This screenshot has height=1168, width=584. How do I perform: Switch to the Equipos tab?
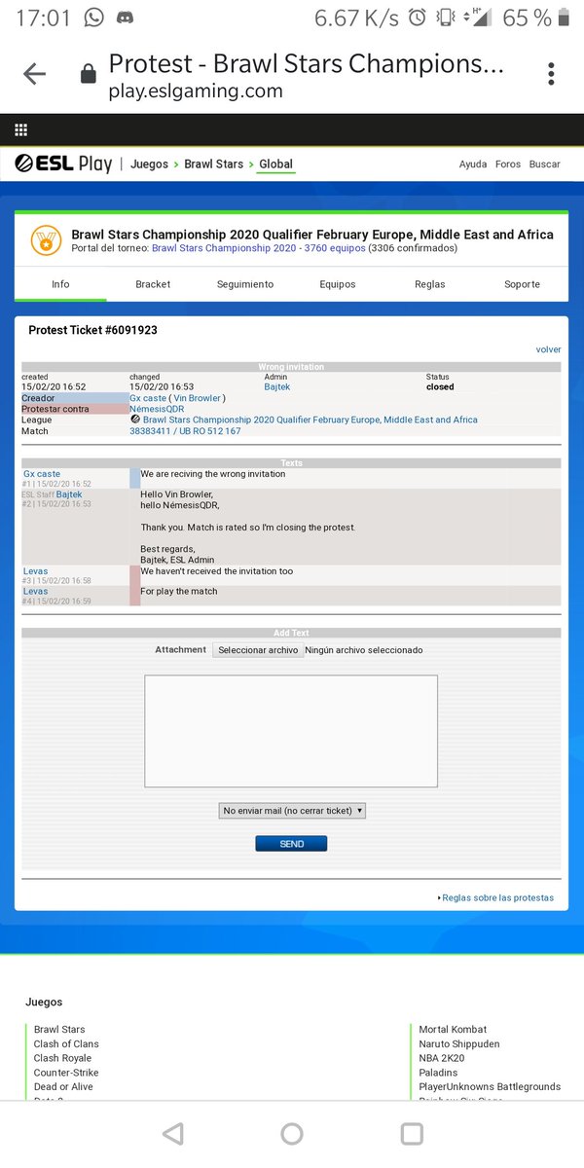click(338, 284)
